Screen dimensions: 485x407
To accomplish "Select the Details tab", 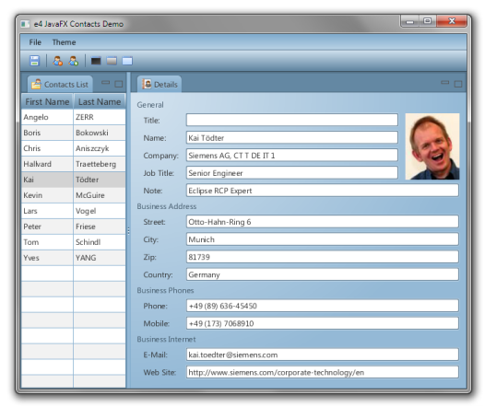I will click(160, 84).
